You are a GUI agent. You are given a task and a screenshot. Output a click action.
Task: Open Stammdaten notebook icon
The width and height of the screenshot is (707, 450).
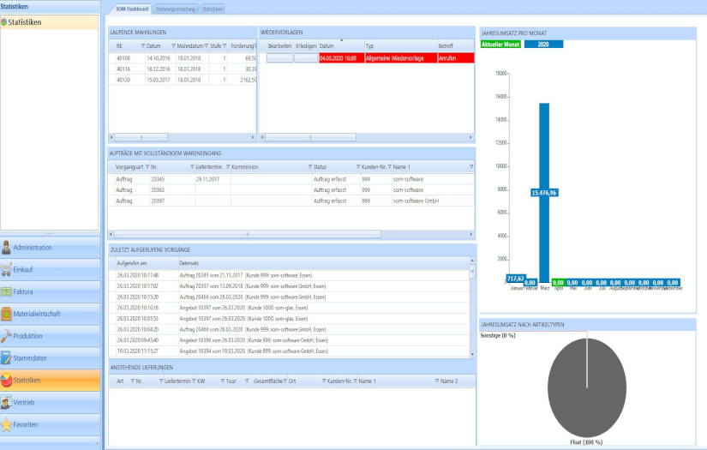7,358
